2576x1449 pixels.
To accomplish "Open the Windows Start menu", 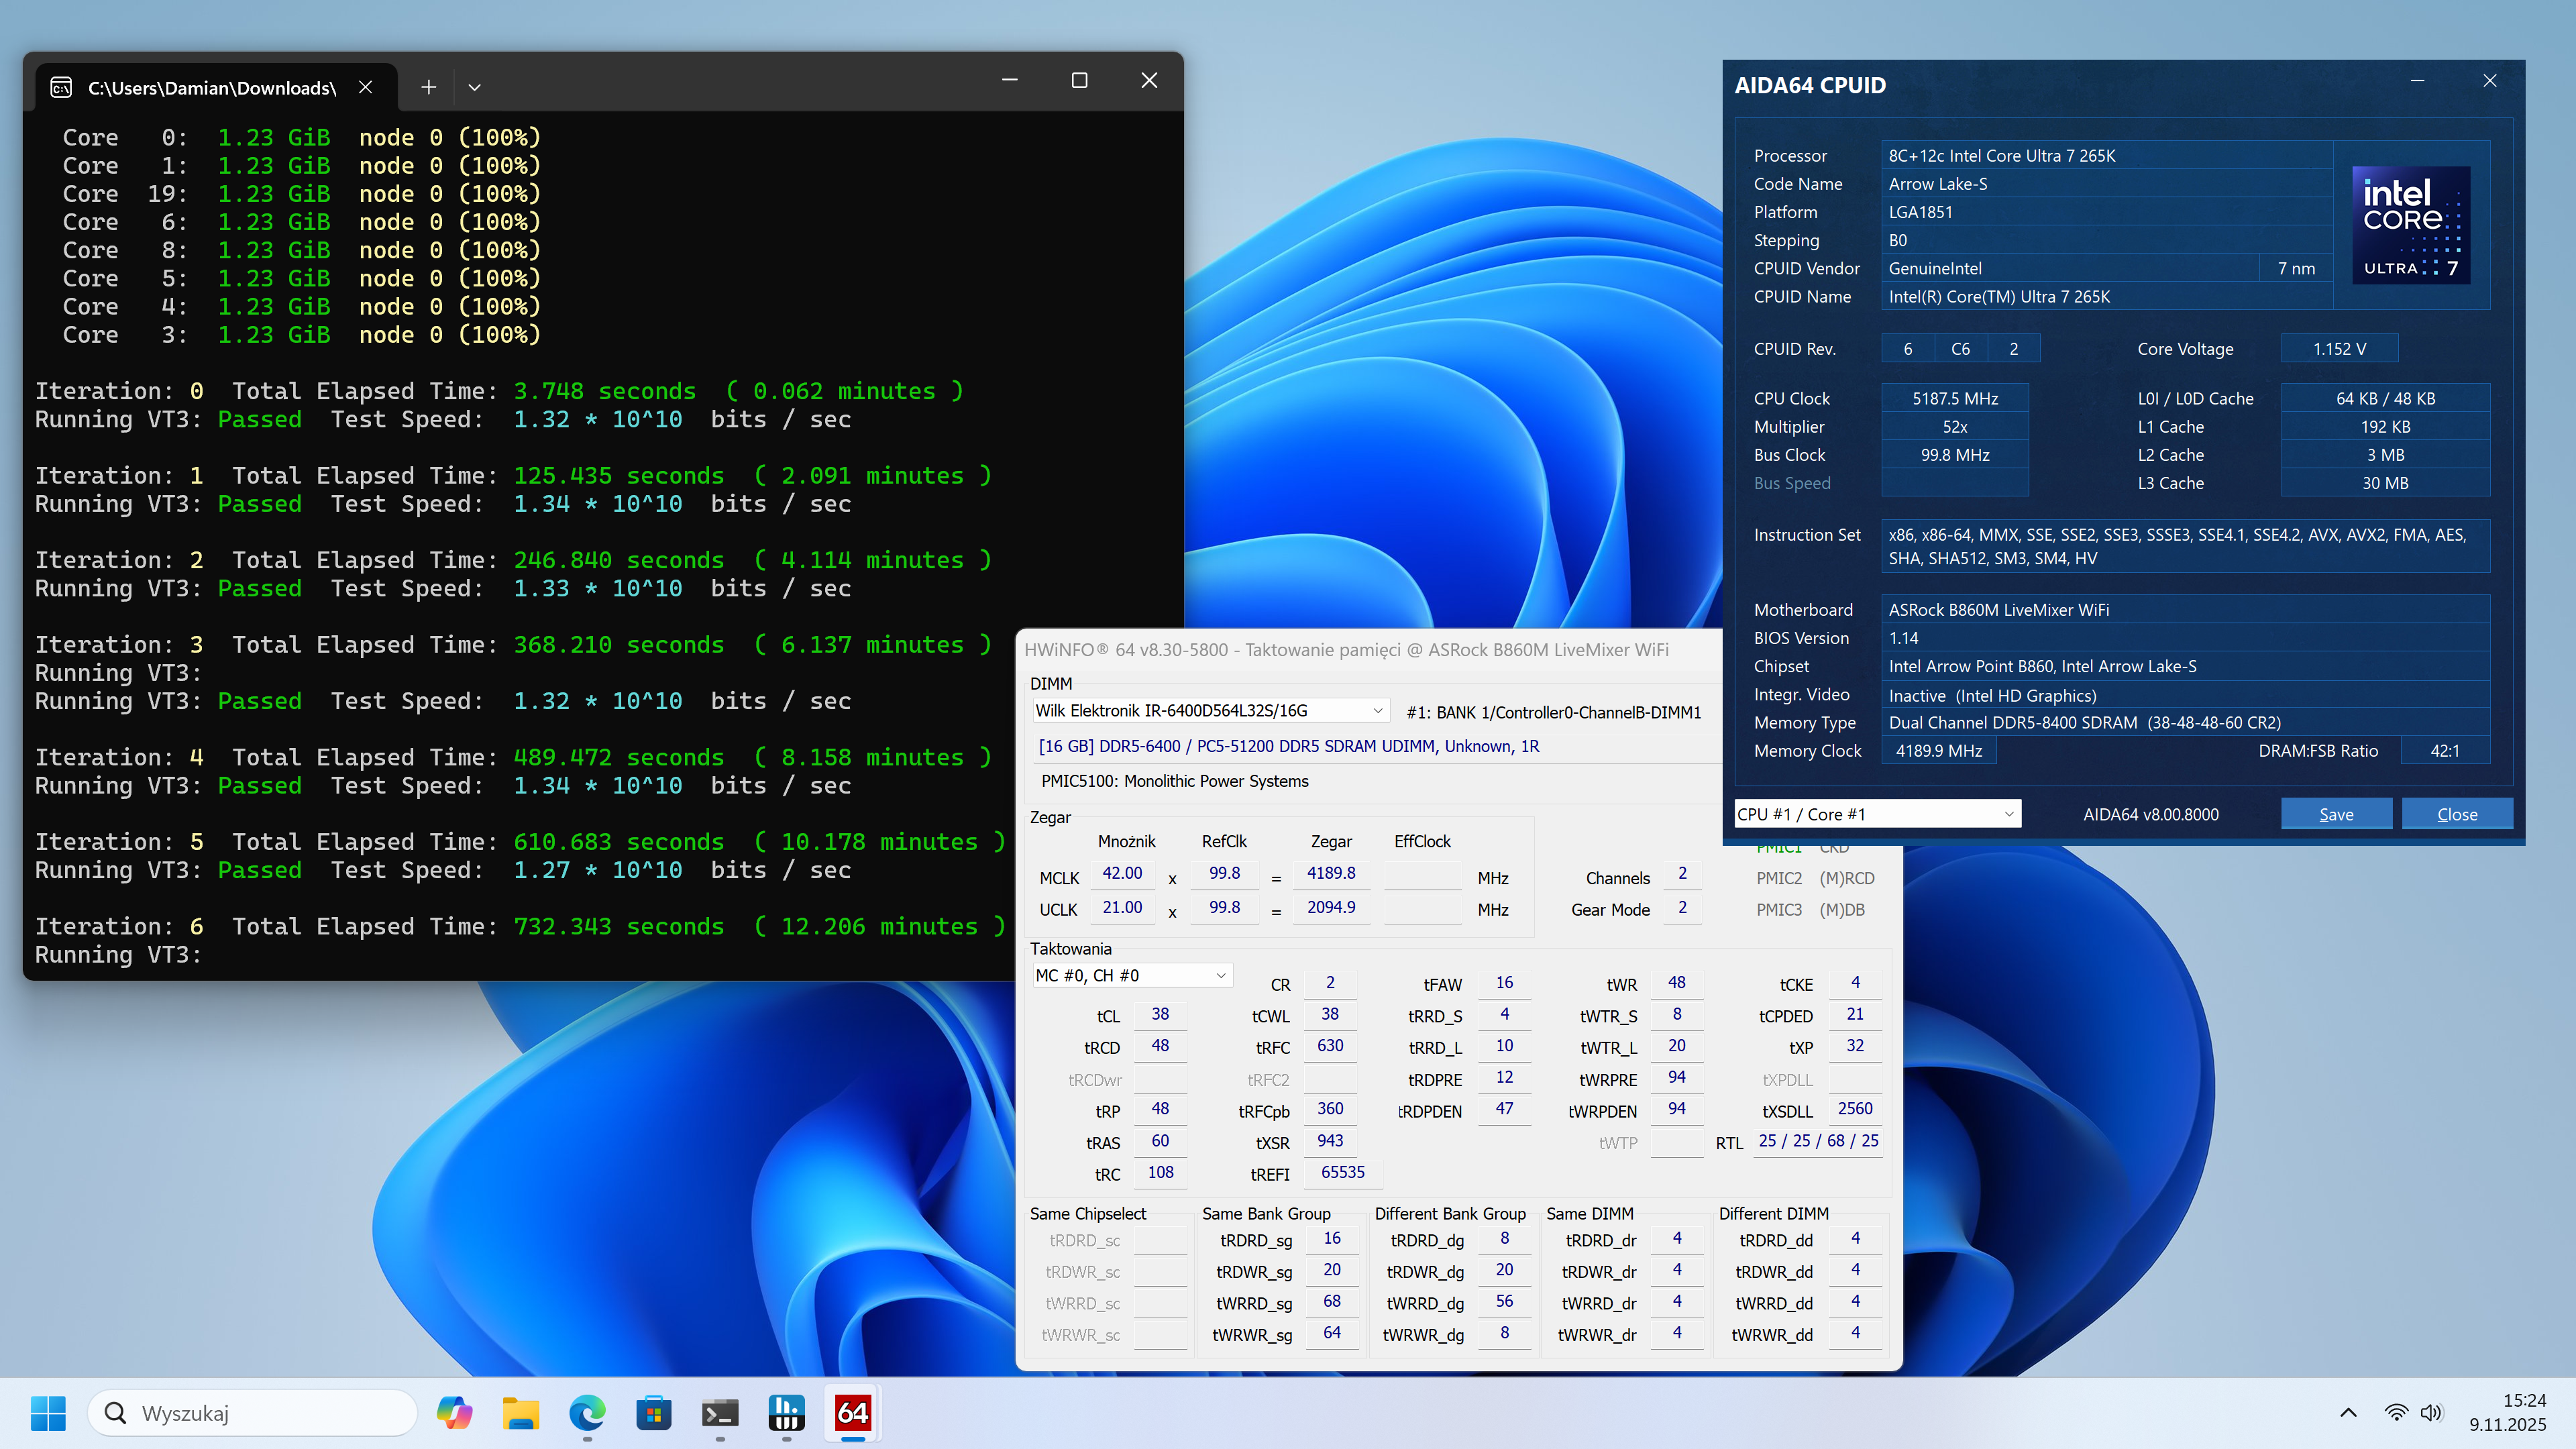I will click(x=48, y=1412).
